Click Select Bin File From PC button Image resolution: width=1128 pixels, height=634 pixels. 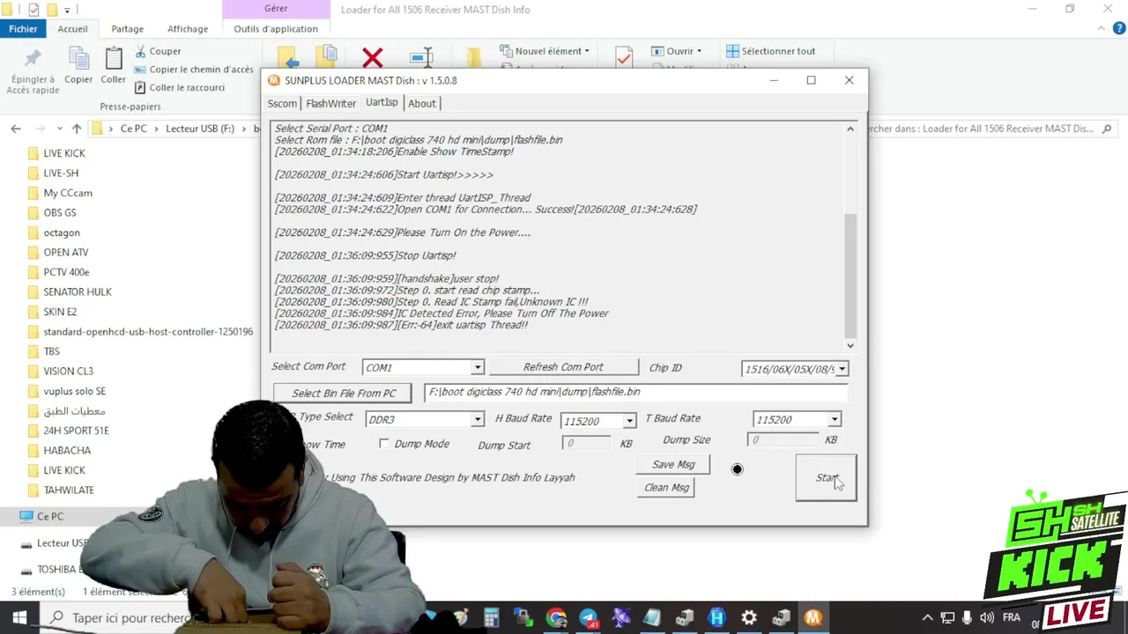(x=344, y=393)
